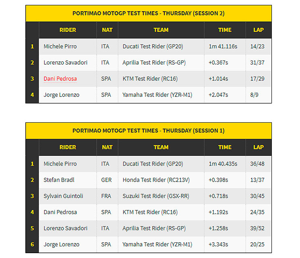Click the 1m 40.435s time cell

click(225, 164)
